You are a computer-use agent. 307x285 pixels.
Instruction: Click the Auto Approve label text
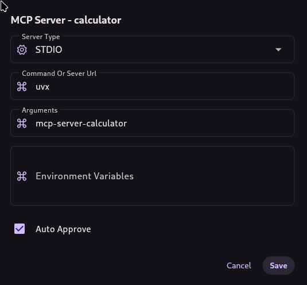click(x=63, y=229)
